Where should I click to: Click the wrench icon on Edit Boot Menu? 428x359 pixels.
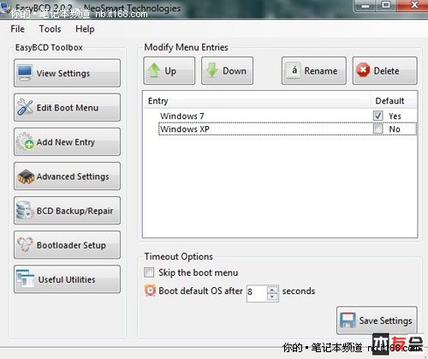point(25,107)
